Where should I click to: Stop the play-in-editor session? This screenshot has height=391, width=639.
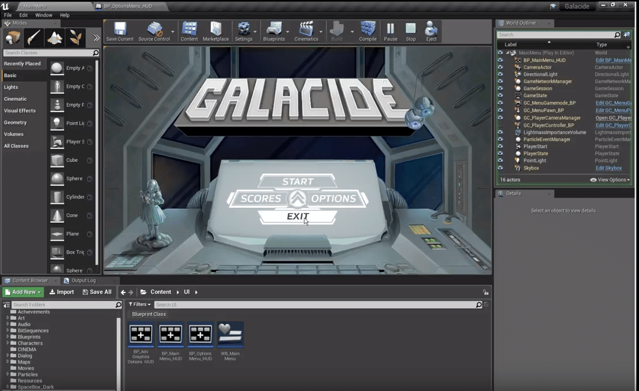coord(411,31)
